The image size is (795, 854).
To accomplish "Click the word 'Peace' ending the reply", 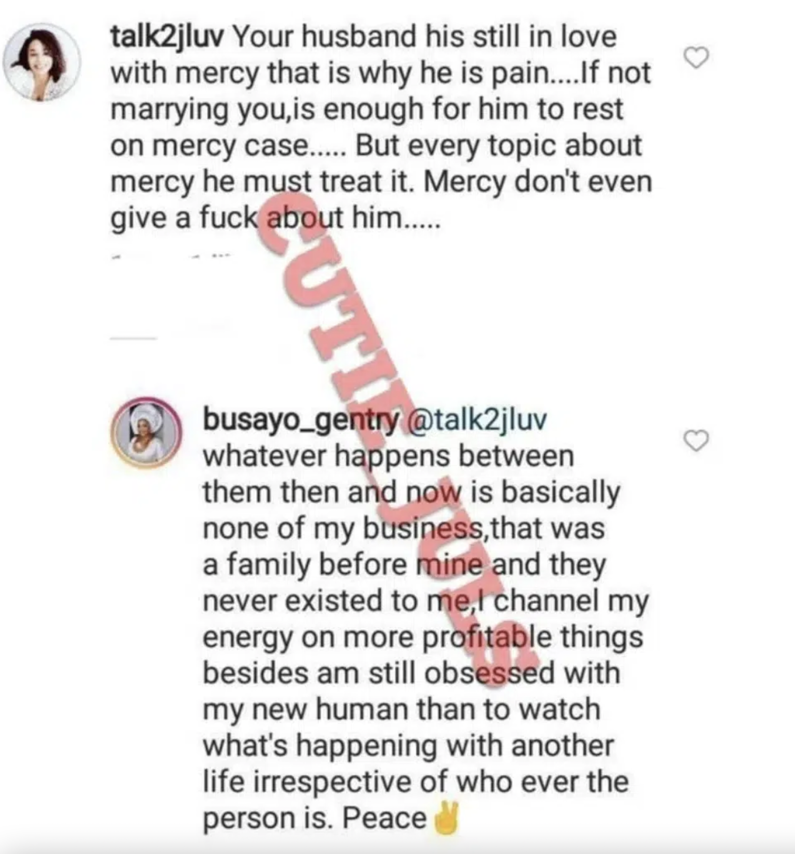I will point(384,818).
